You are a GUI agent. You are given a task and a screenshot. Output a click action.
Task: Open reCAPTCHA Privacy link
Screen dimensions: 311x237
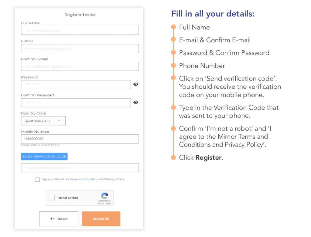(x=101, y=204)
